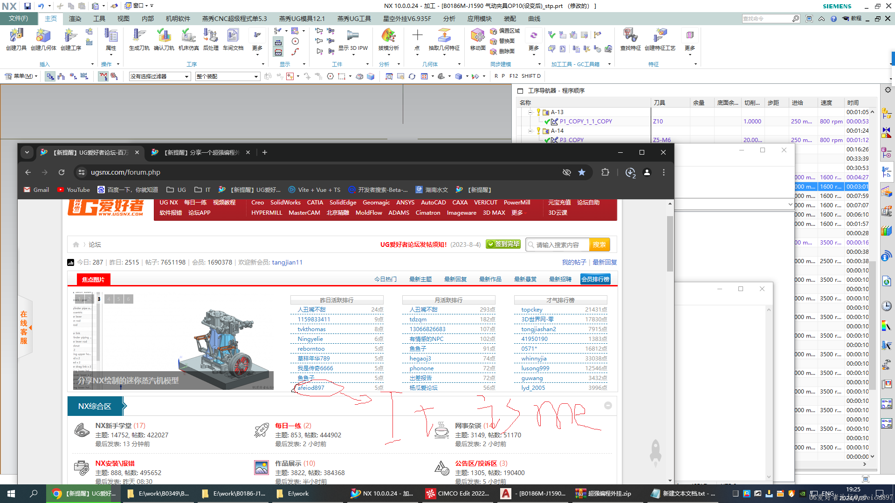
Task: Click 创建特征工艺 icon
Action: 660,39
